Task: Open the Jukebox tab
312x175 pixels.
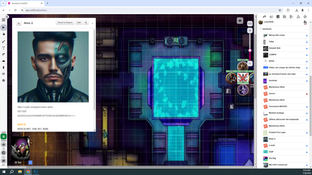Action: tap(291, 17)
